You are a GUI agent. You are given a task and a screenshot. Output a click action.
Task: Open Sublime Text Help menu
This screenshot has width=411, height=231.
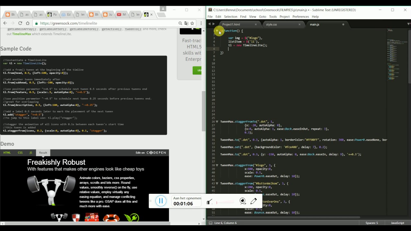[315, 17]
